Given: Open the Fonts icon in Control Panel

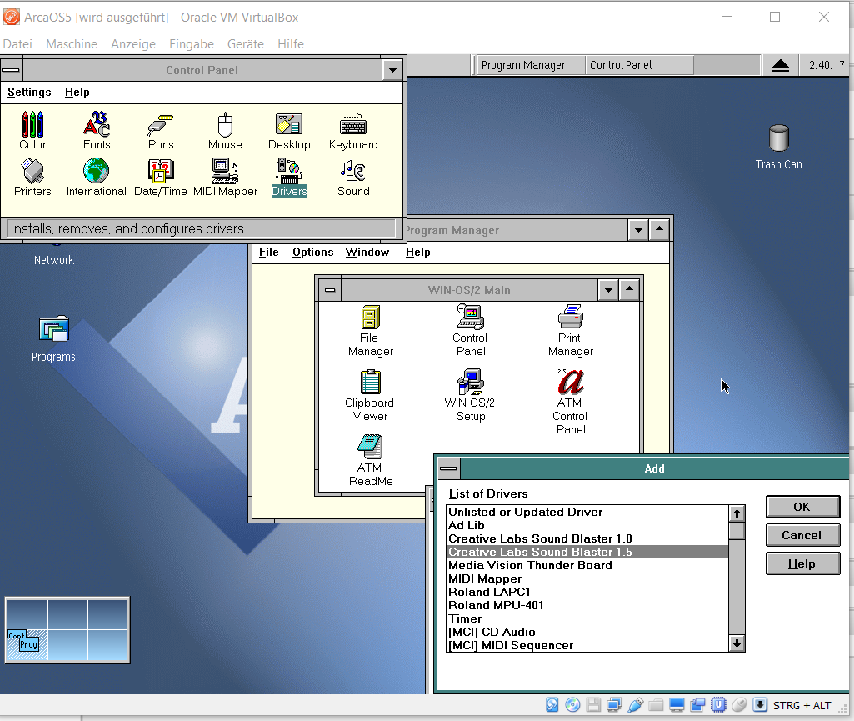Looking at the screenshot, I should (x=97, y=130).
